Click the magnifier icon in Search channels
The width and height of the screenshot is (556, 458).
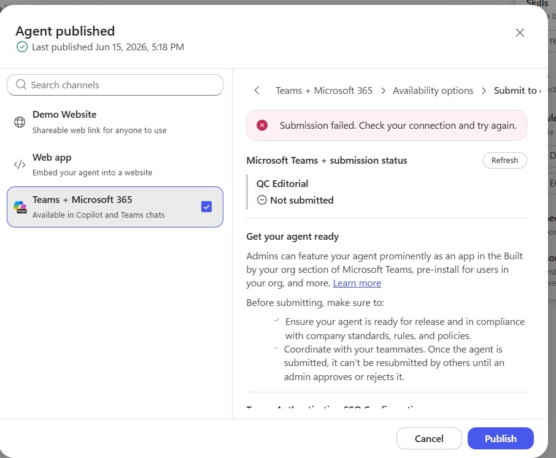[x=21, y=85]
